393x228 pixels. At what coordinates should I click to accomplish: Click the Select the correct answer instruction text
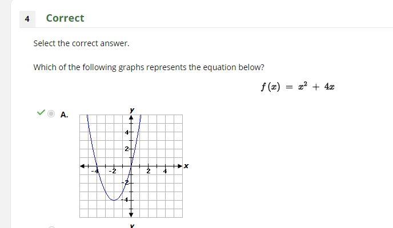pos(82,43)
